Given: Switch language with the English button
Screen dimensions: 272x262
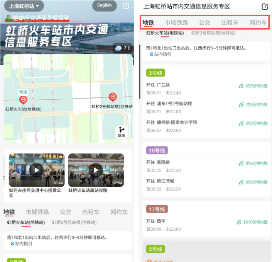Looking at the screenshot, I should pos(104,5).
